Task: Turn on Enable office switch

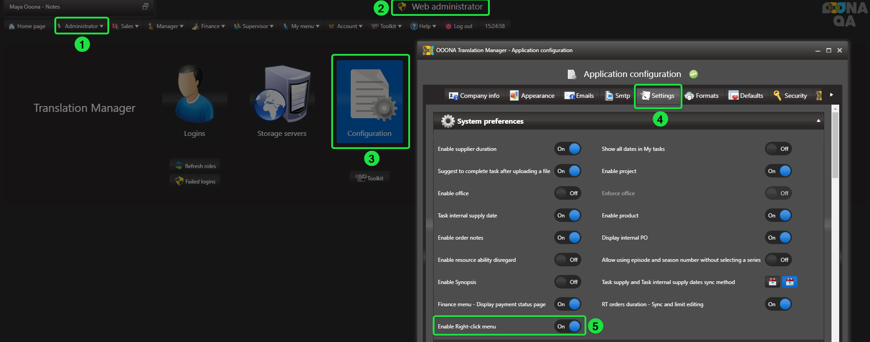Action: (568, 193)
